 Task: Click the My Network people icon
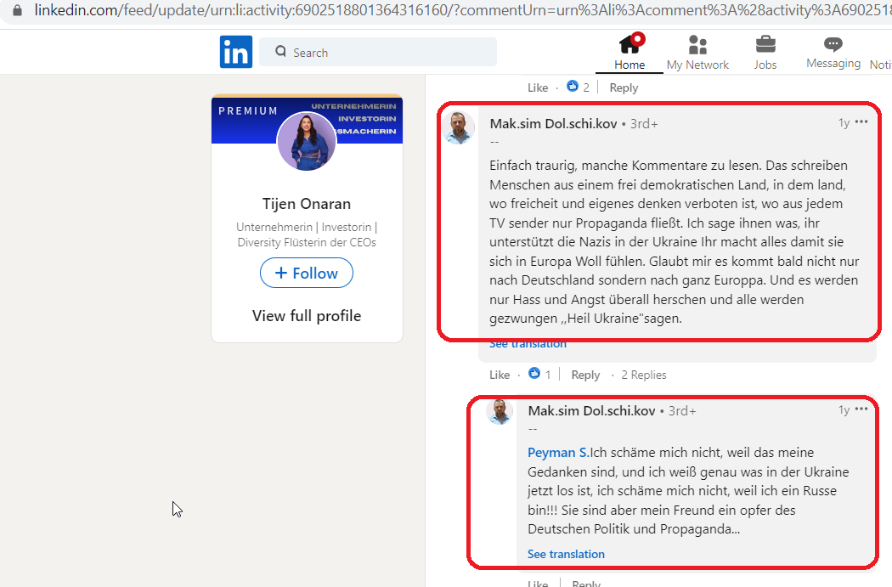pyautogui.click(x=697, y=44)
